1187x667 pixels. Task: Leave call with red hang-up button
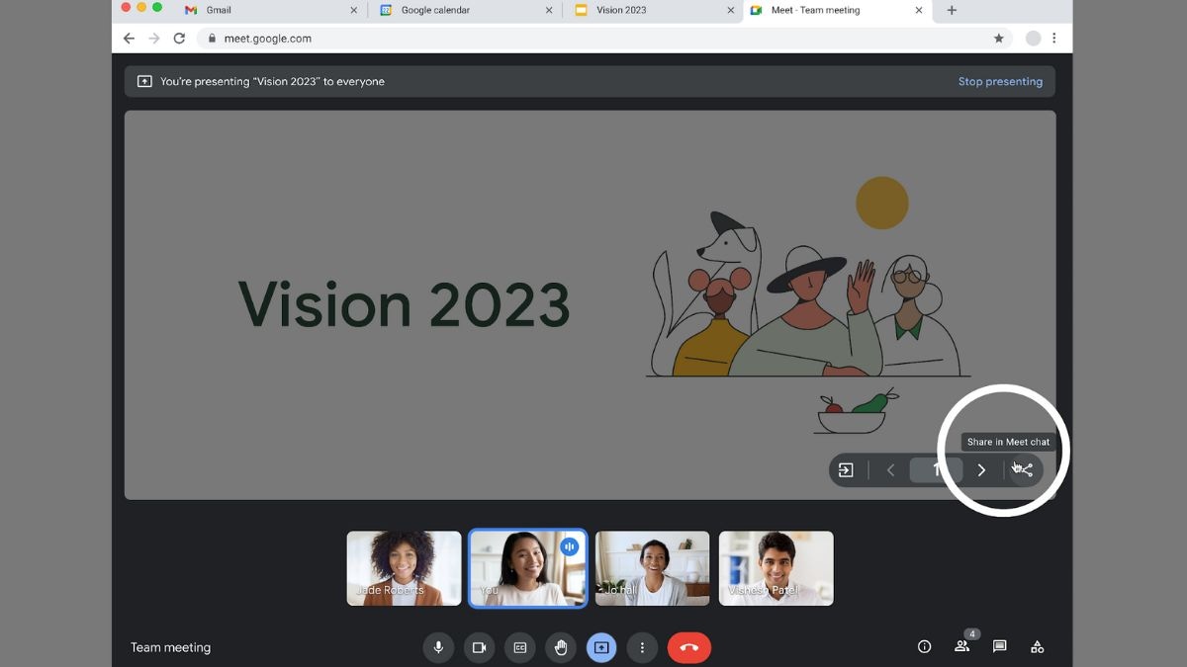coord(689,647)
